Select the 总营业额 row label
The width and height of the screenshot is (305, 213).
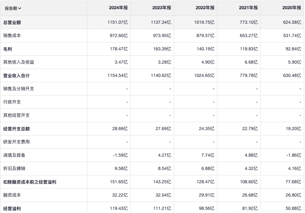pos(12,22)
